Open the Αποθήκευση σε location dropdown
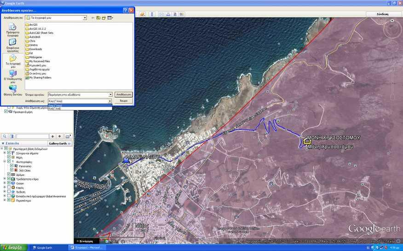This screenshot has height=251, width=403. (85, 18)
